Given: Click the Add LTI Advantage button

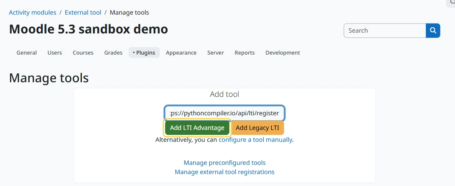Looking at the screenshot, I should pos(197,128).
